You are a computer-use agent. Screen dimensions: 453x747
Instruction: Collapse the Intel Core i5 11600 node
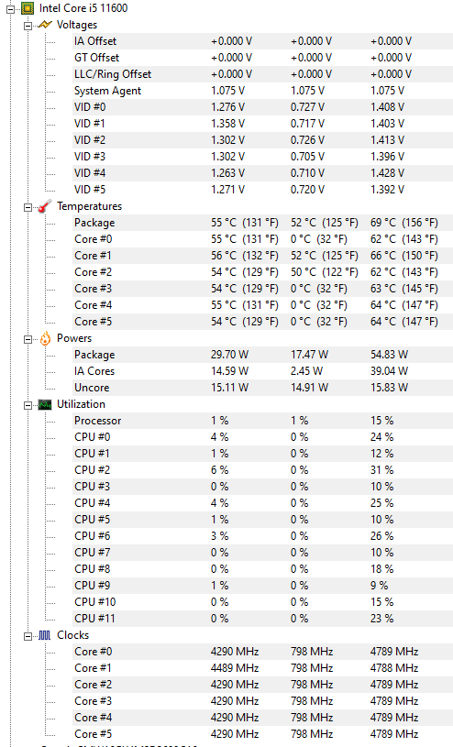[x=11, y=8]
